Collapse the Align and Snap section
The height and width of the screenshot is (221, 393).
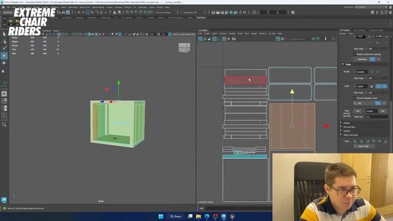pos(341,135)
